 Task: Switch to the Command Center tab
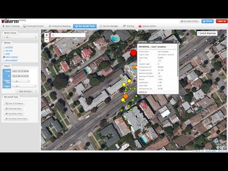point(34,26)
